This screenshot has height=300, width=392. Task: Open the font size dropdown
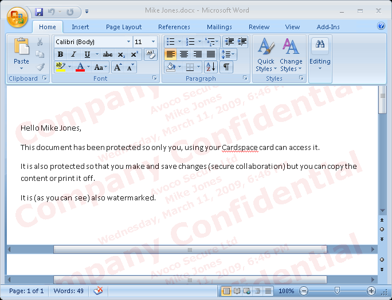click(153, 42)
